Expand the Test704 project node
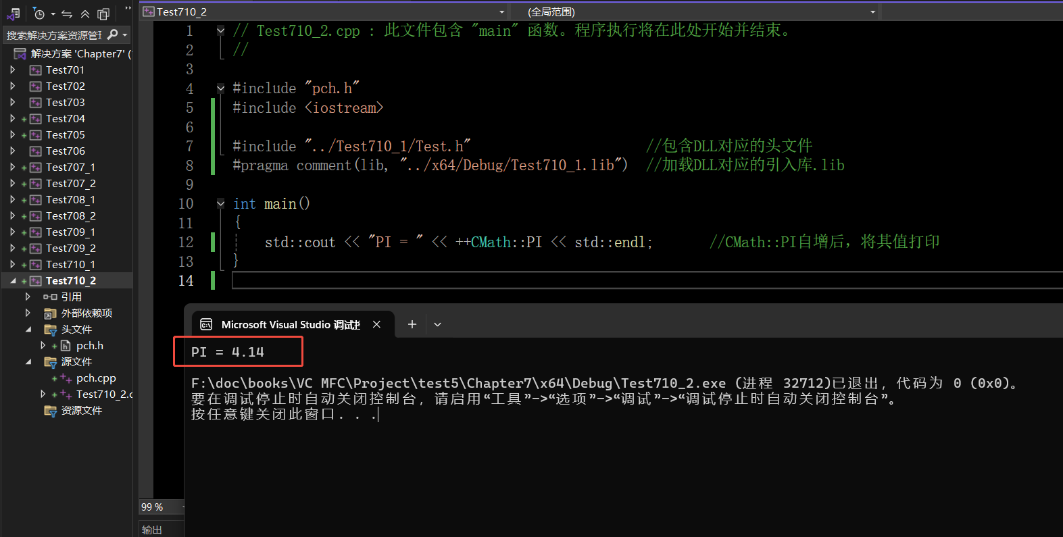This screenshot has width=1063, height=537. pos(13,119)
